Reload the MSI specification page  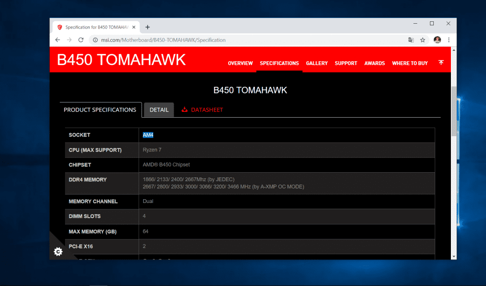tap(81, 40)
